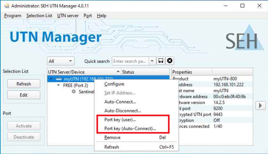
Task: Click hardware address 00:c0:eb:0f:40:9b
Action: [229, 97]
